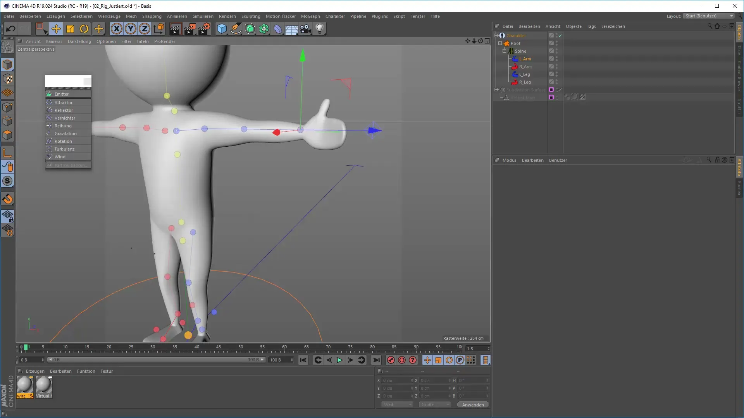Open the viewport Kameras menu
The image size is (744, 418).
click(54, 41)
